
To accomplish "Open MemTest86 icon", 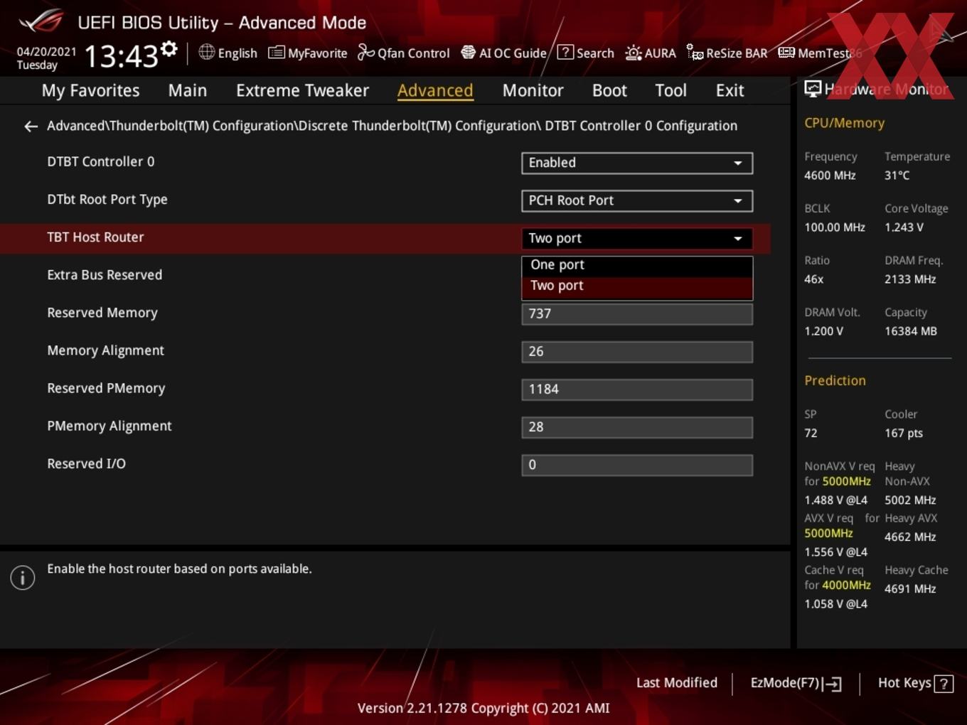I will [x=786, y=53].
